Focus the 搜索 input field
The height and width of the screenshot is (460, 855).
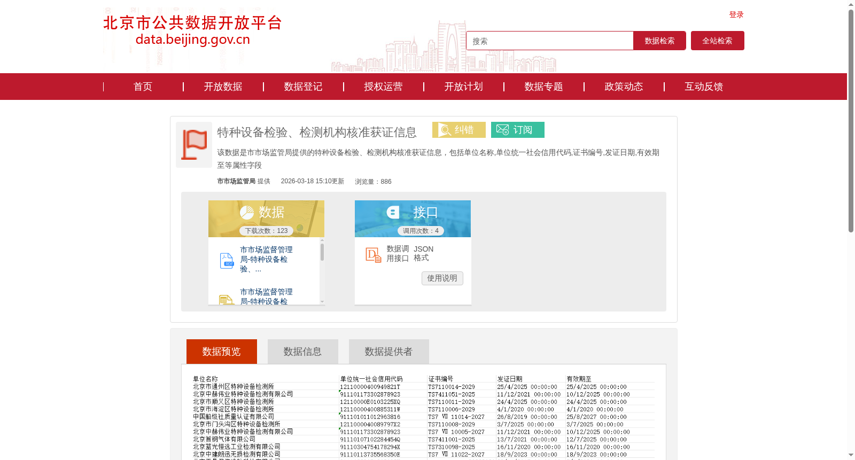coord(550,41)
